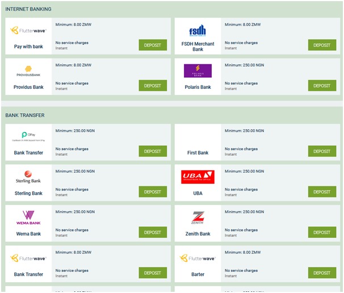The width and height of the screenshot is (344, 293).
Task: Click the purple Polaris Bank logo
Action: tap(198, 71)
